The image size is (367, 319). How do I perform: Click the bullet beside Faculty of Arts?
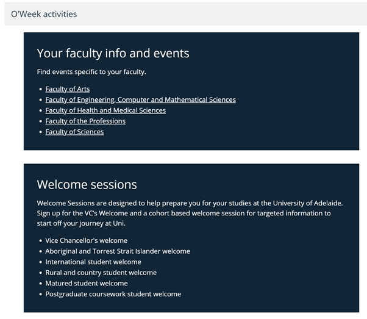point(41,89)
